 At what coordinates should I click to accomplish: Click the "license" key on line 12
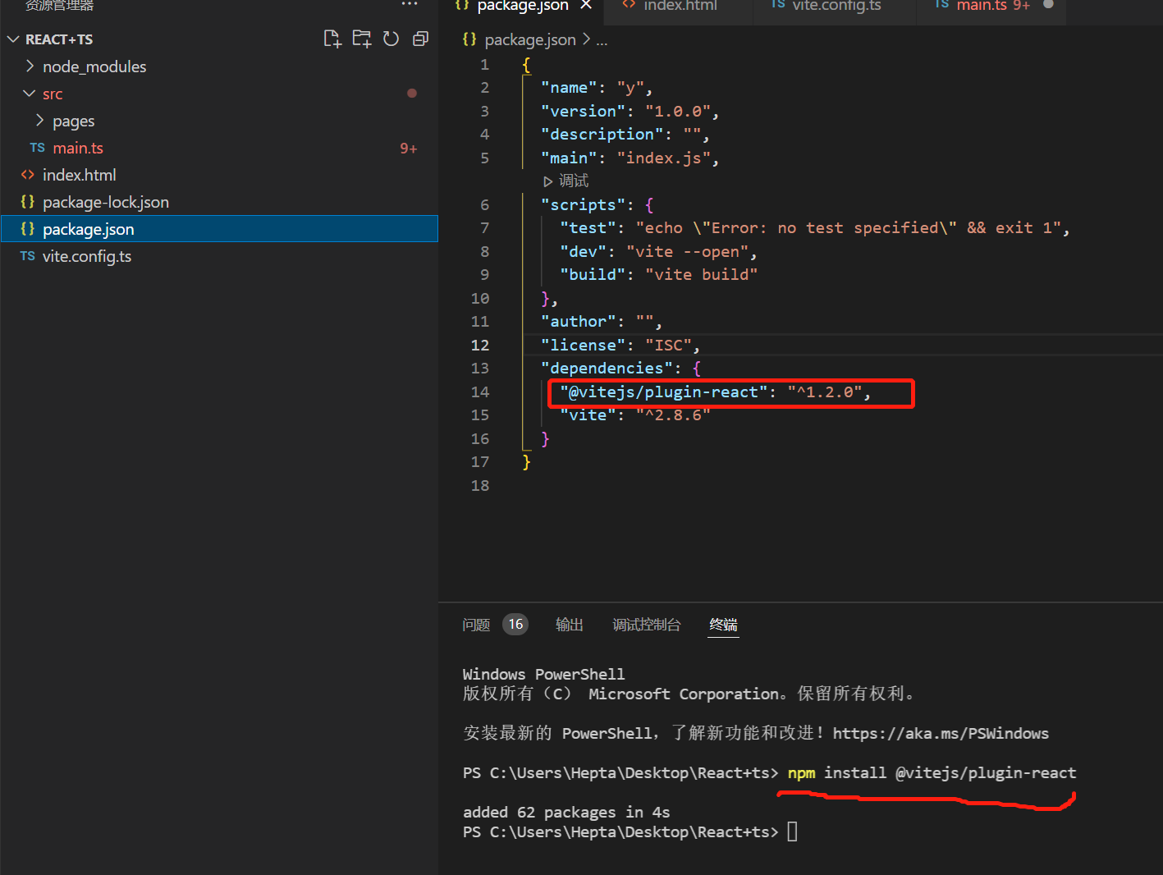point(583,345)
